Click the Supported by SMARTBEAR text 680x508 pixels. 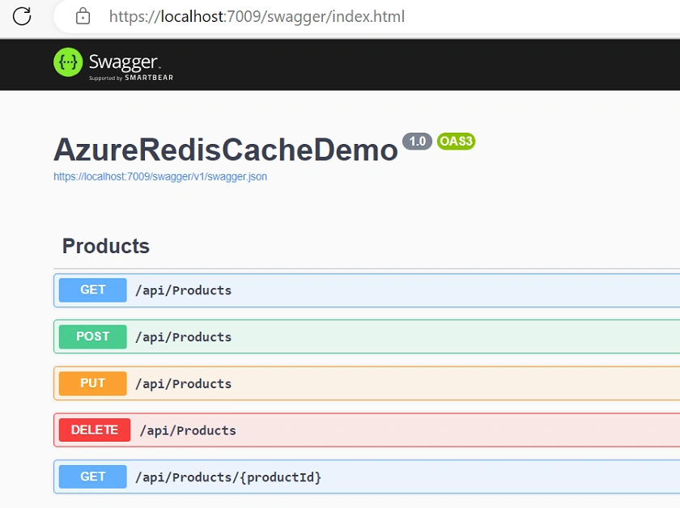click(131, 78)
